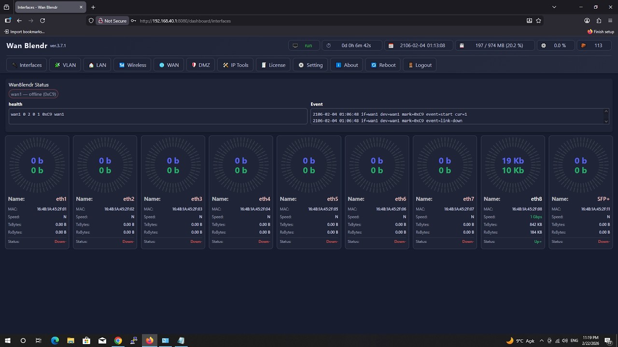
Task: Switch to the Wireless tab
Action: (x=132, y=65)
